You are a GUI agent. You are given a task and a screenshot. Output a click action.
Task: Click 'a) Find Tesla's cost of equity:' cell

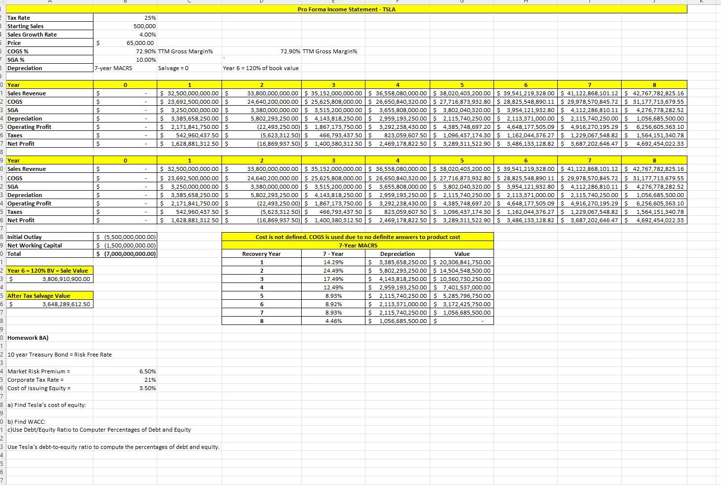[x=49, y=405]
